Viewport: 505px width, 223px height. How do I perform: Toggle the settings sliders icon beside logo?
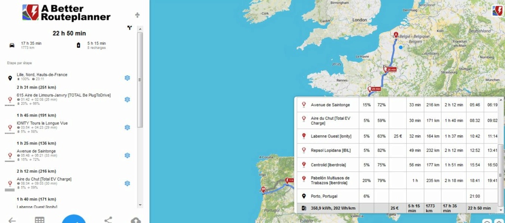click(137, 15)
